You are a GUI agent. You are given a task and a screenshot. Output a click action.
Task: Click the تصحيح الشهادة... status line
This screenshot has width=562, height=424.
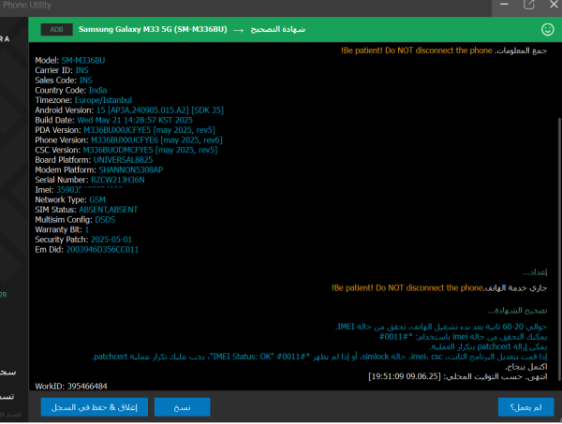tap(517, 311)
